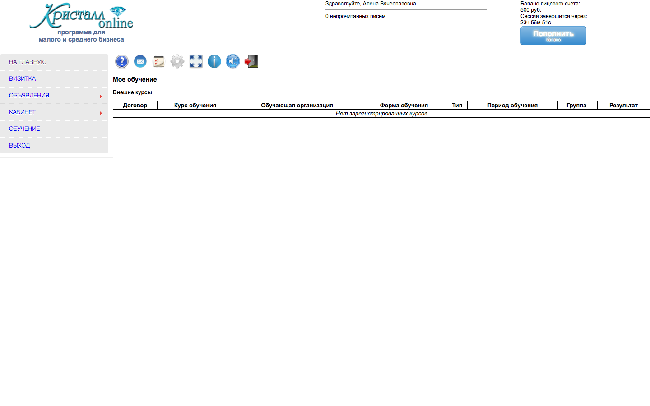Click the Результат column header
This screenshot has height=406, width=650.
[x=623, y=106]
